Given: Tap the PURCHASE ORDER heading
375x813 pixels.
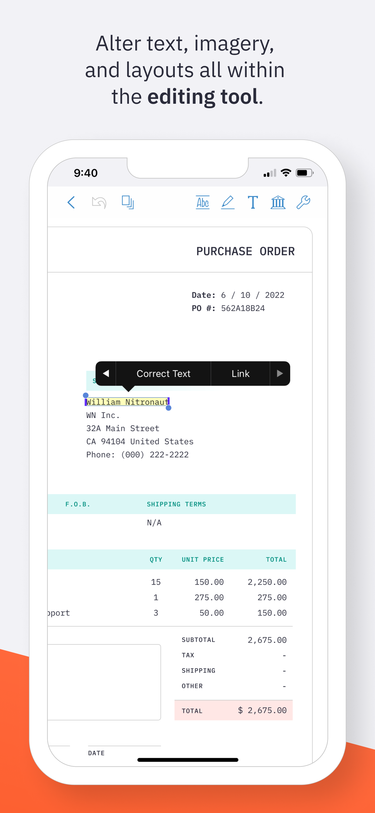Looking at the screenshot, I should pos(245,252).
